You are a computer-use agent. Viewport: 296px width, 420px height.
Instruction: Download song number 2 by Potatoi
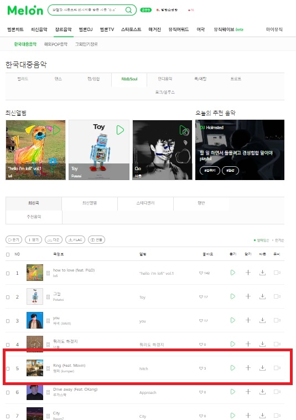[x=263, y=296]
